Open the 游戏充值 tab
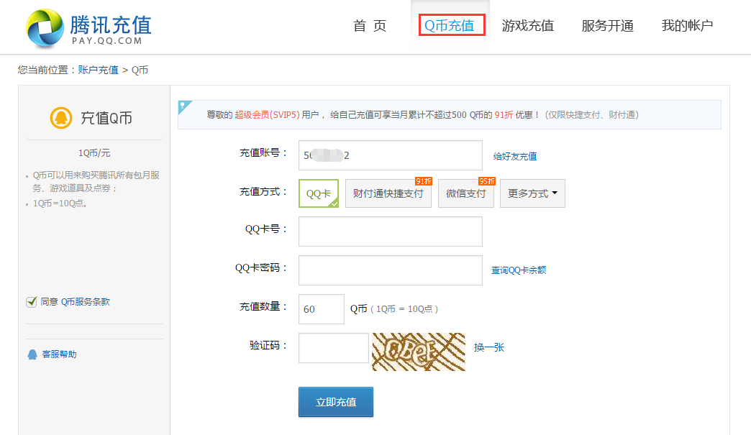Screen dimensions: 751x435 528,25
